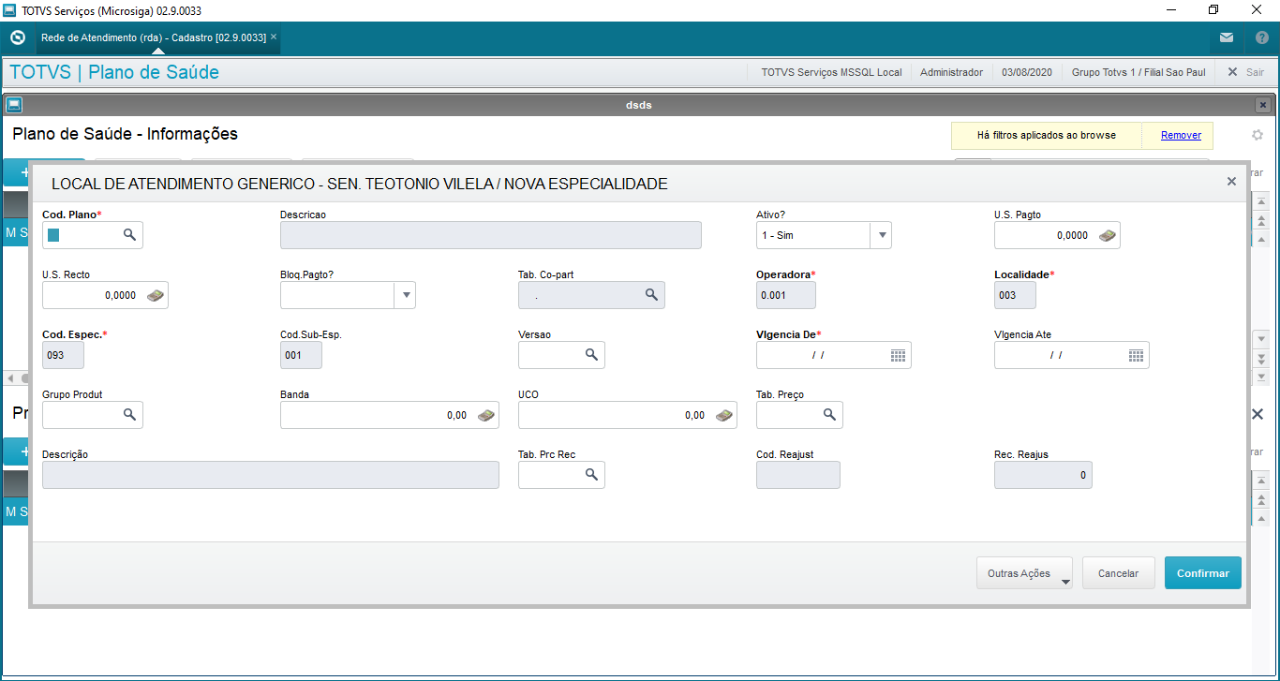
Task: Click the Confirmar button
Action: 1203,573
